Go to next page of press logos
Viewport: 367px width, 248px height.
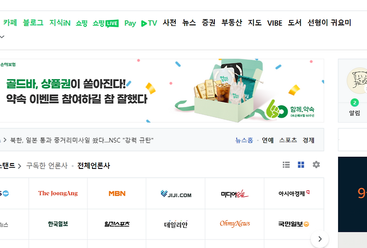click(320, 239)
